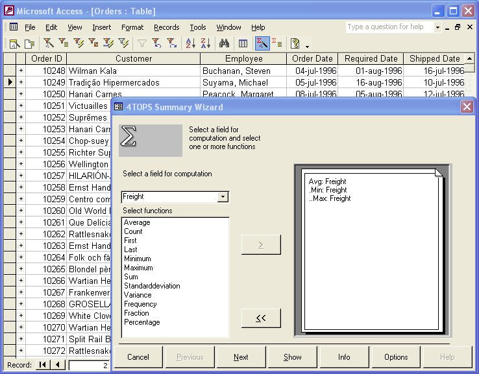Screen dimensions: 479x374
Task: Click the help question mark toolbar icon
Action: pyautogui.click(x=295, y=43)
